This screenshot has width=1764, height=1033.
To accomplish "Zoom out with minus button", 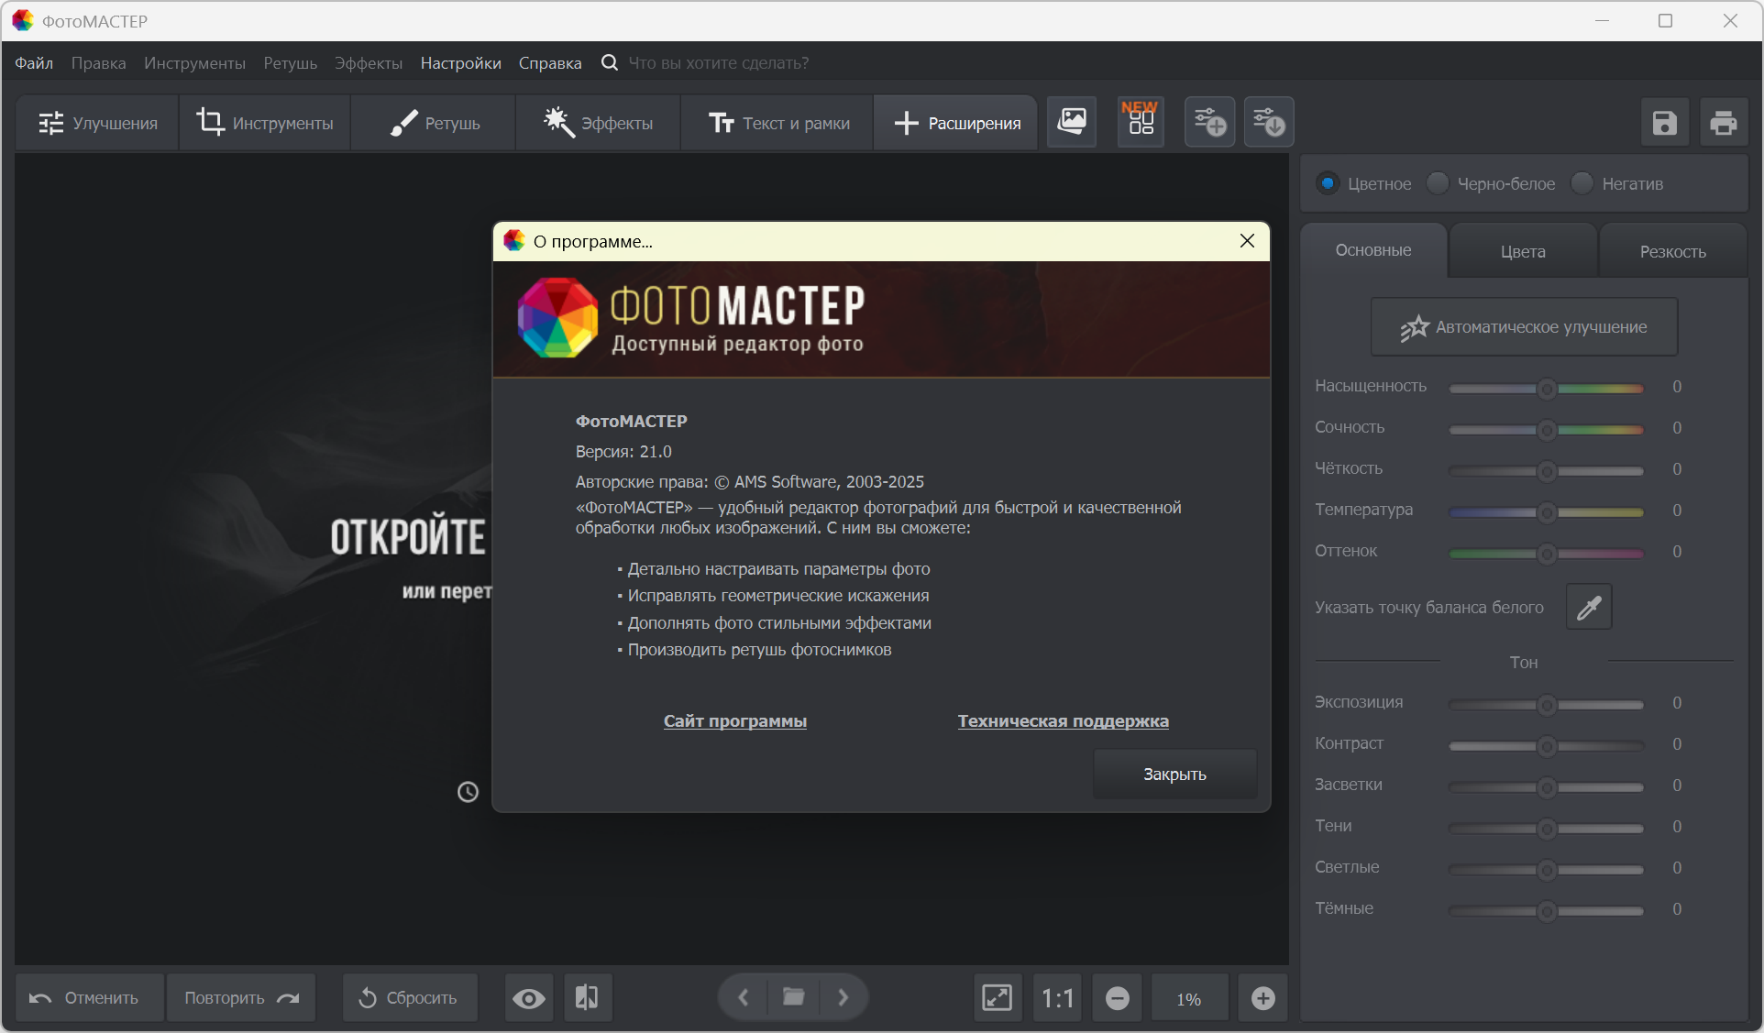I will (1118, 998).
